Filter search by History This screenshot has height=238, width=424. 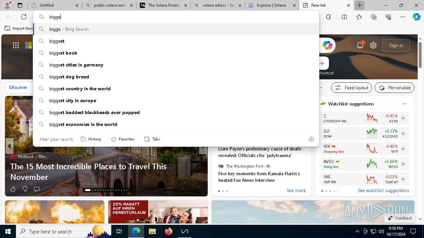pyautogui.click(x=91, y=139)
